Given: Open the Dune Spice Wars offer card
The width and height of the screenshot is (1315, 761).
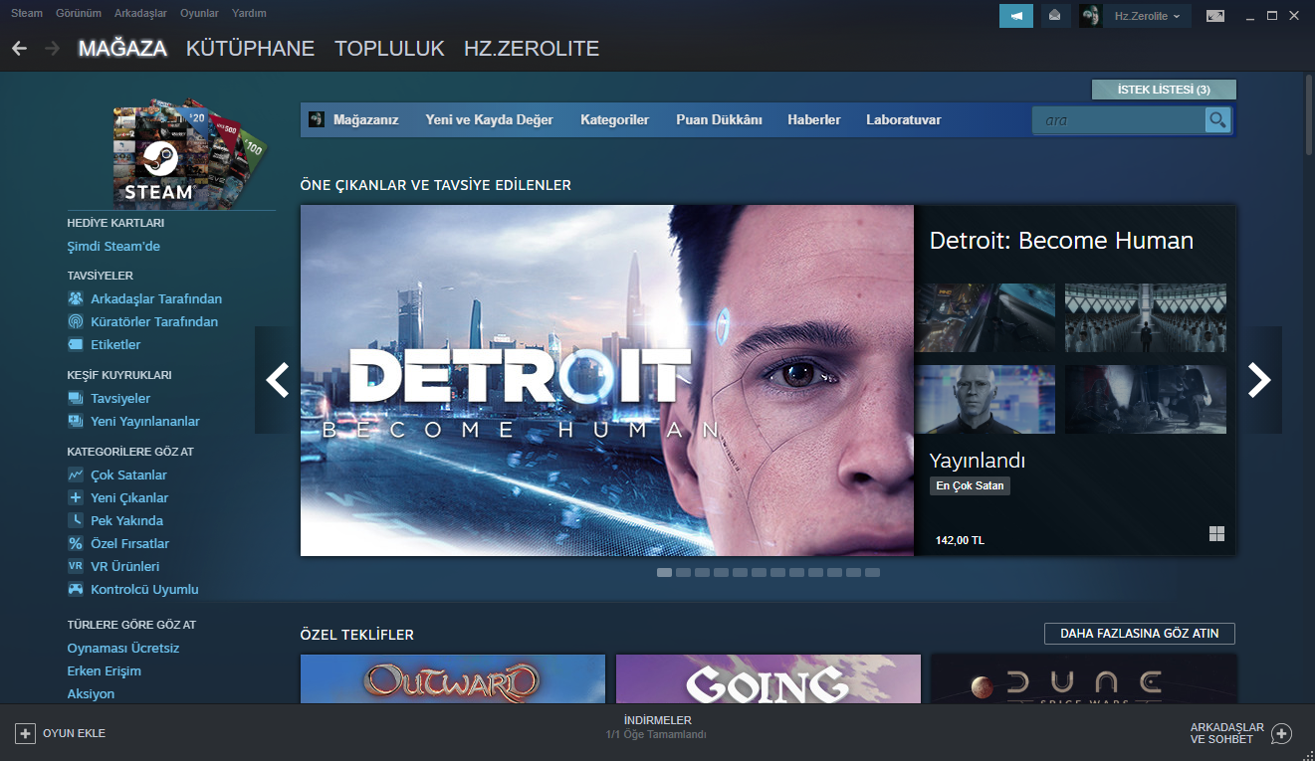Looking at the screenshot, I should click(1084, 678).
